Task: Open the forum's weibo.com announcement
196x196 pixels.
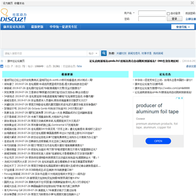Action: (162, 88)
